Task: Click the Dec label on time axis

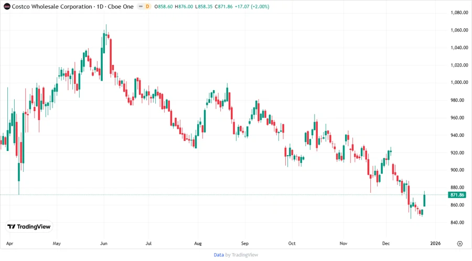Action: pos(386,244)
